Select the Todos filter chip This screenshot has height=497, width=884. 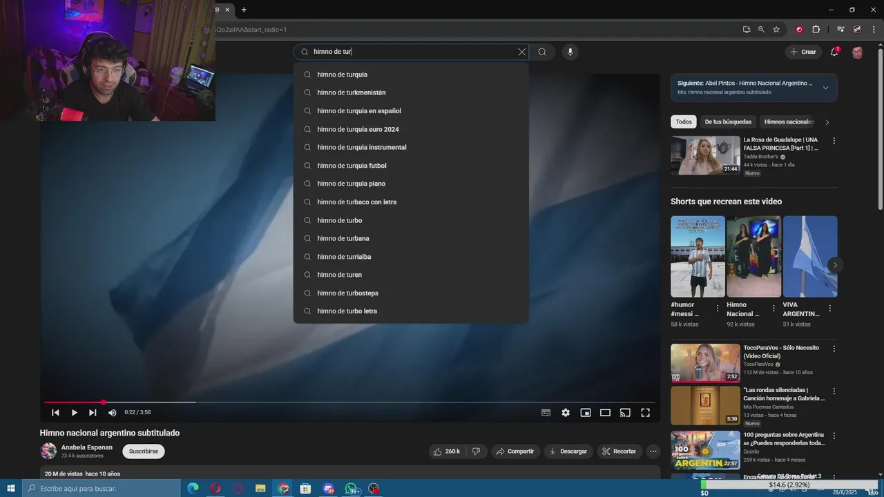click(684, 121)
